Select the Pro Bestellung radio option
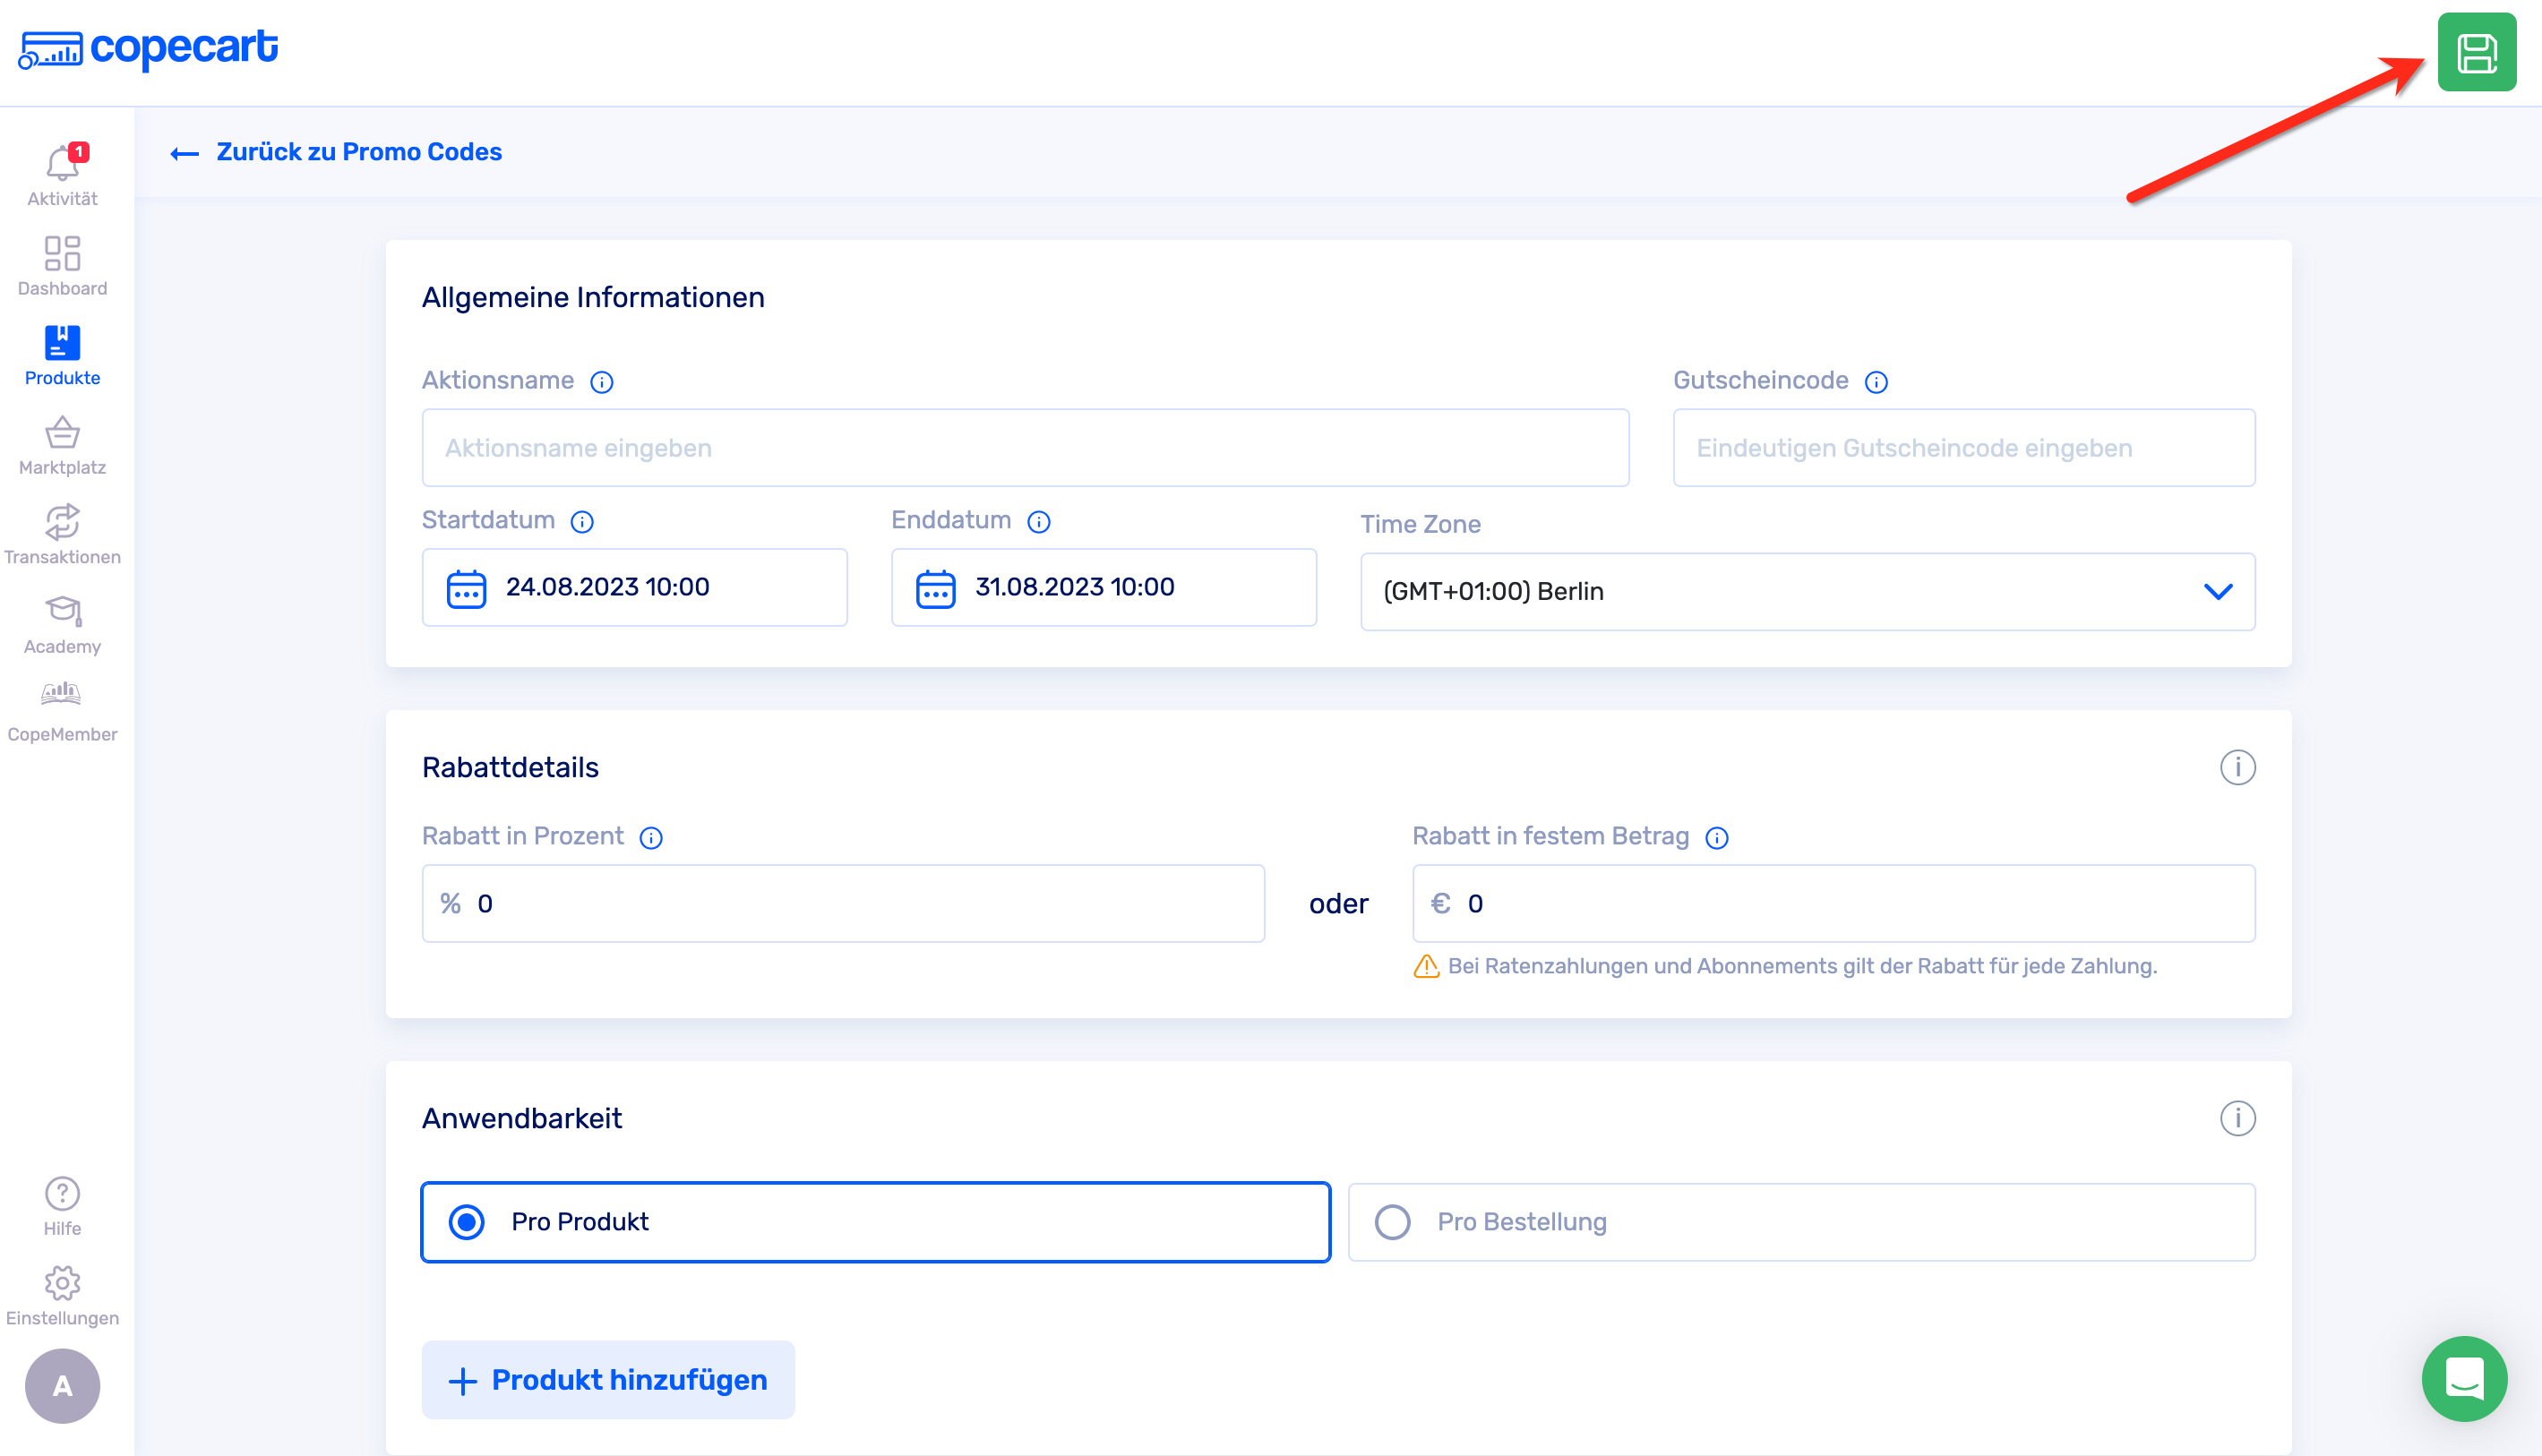This screenshot has width=2542, height=1456. coord(1392,1222)
